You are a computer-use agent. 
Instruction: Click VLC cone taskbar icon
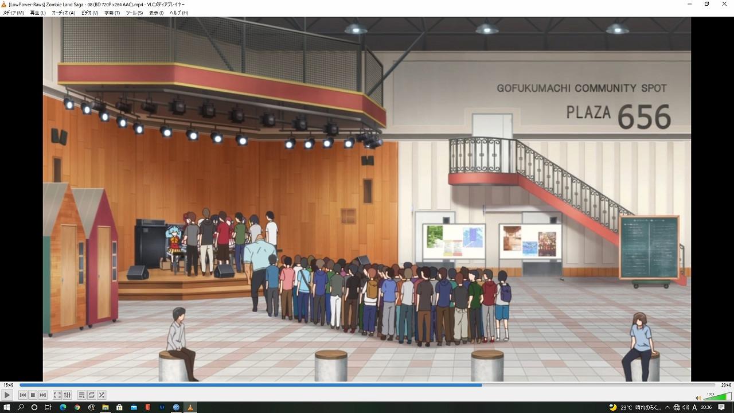click(190, 407)
